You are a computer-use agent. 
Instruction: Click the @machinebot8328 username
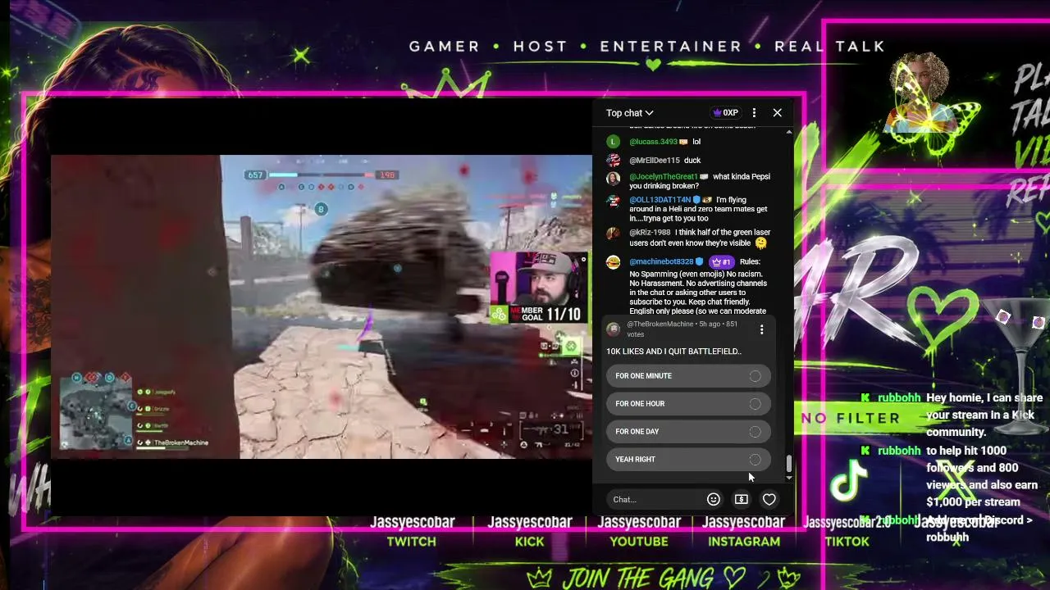tap(661, 262)
